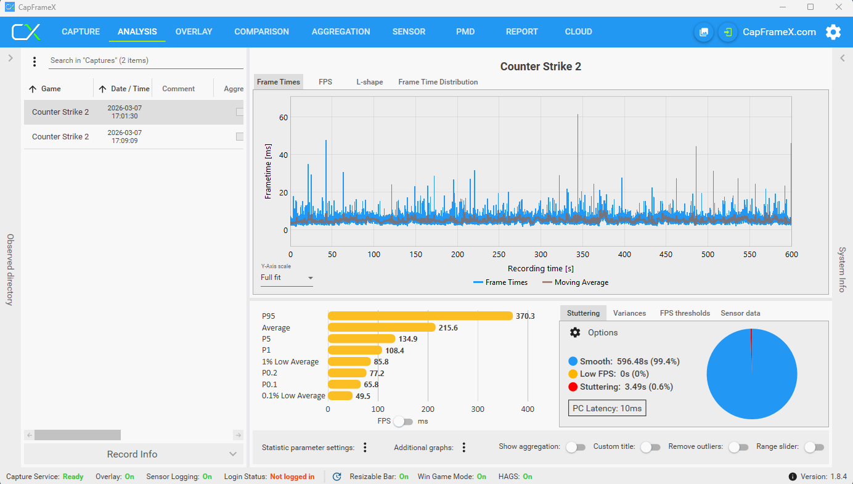Click the CapFrameX logo in header
The height and width of the screenshot is (484, 853).
coord(27,32)
